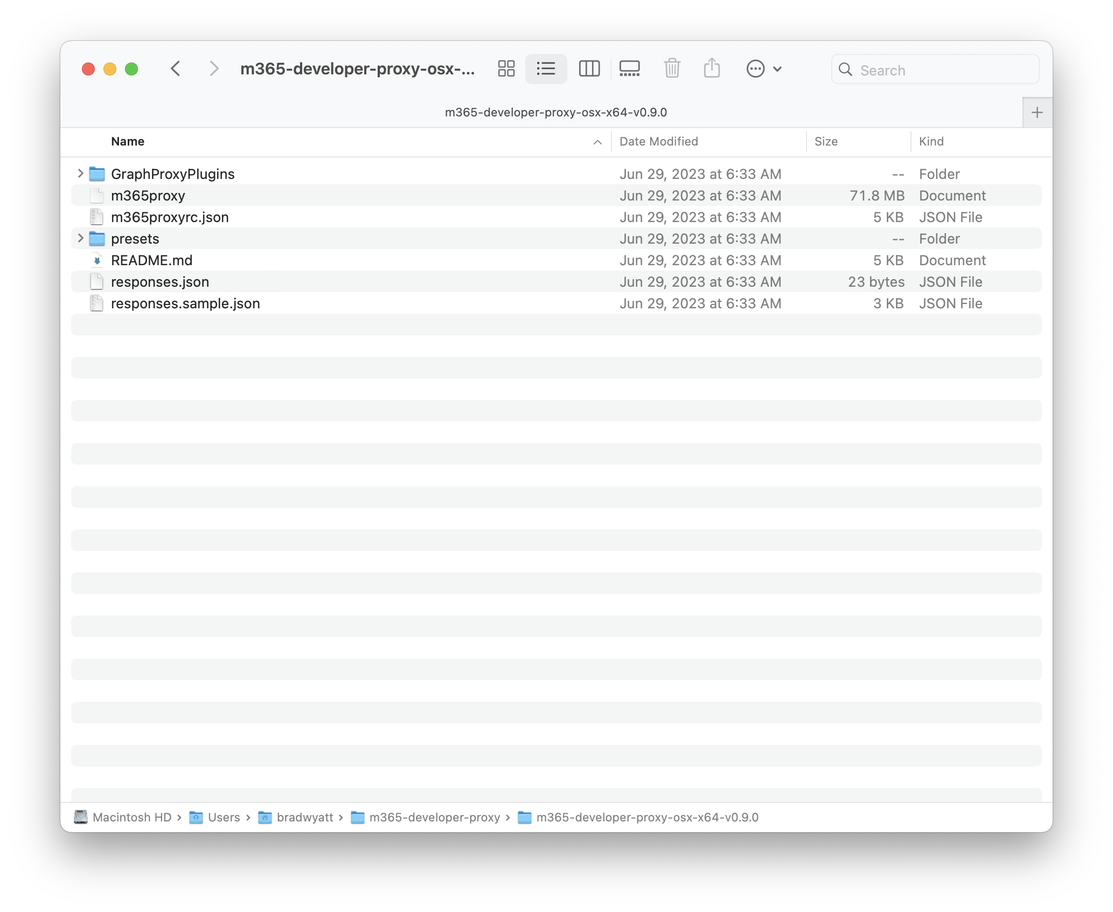Select the GraphProxyPlugins folder icon
This screenshot has width=1113, height=912.
pos(97,174)
